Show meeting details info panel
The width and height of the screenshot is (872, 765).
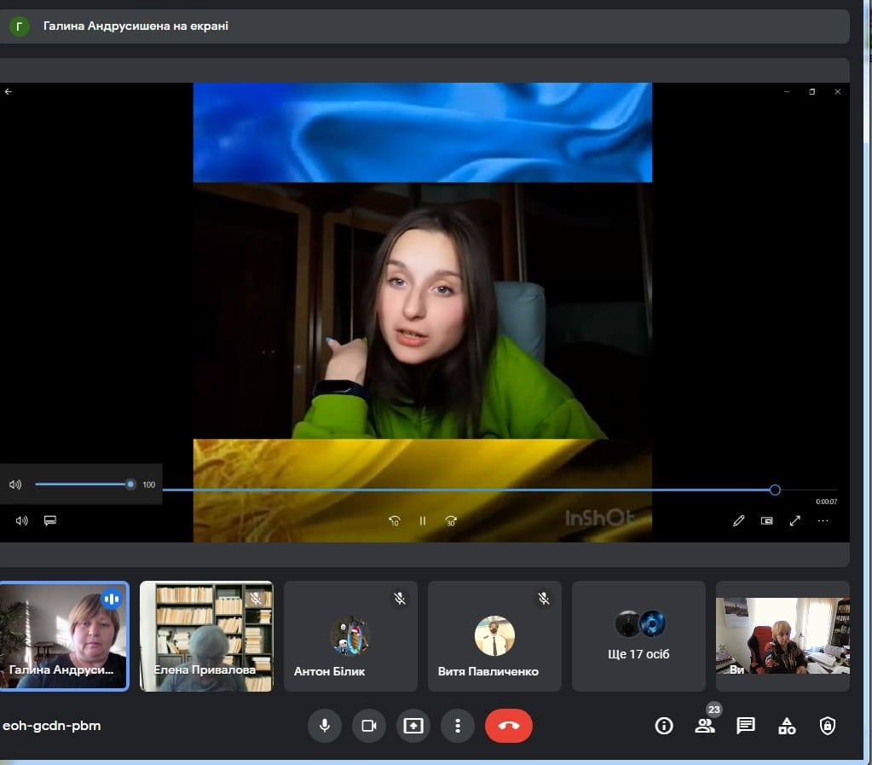664,726
